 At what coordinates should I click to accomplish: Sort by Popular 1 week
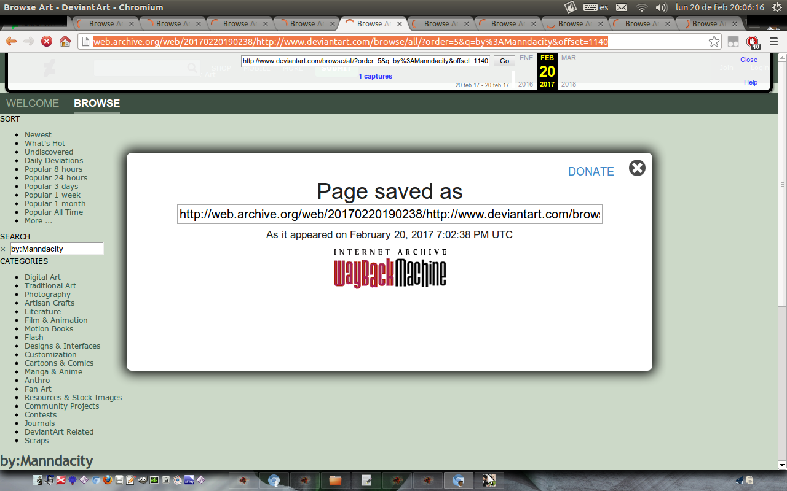[53, 195]
